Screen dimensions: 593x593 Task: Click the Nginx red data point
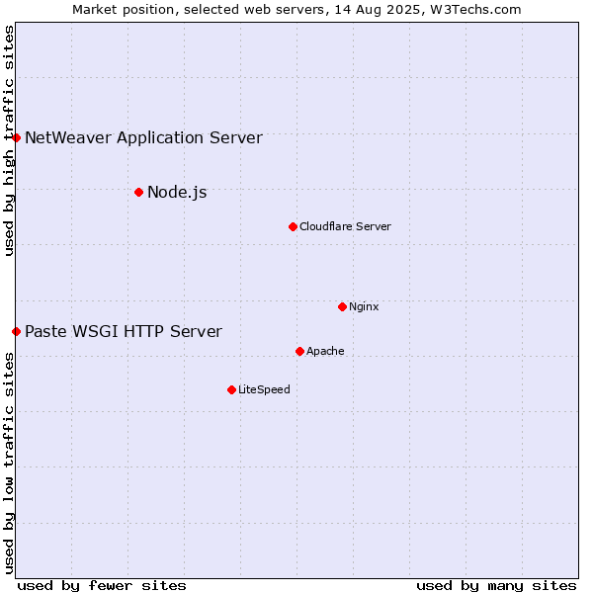(342, 306)
